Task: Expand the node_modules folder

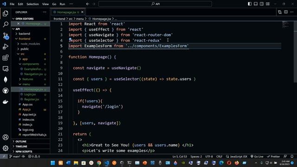Action: point(30,44)
